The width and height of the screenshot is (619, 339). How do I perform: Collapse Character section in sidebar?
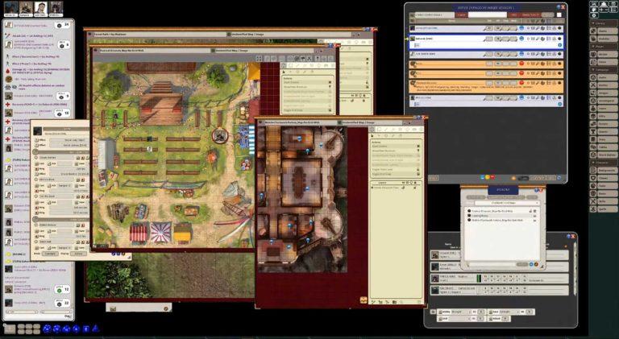(603, 162)
